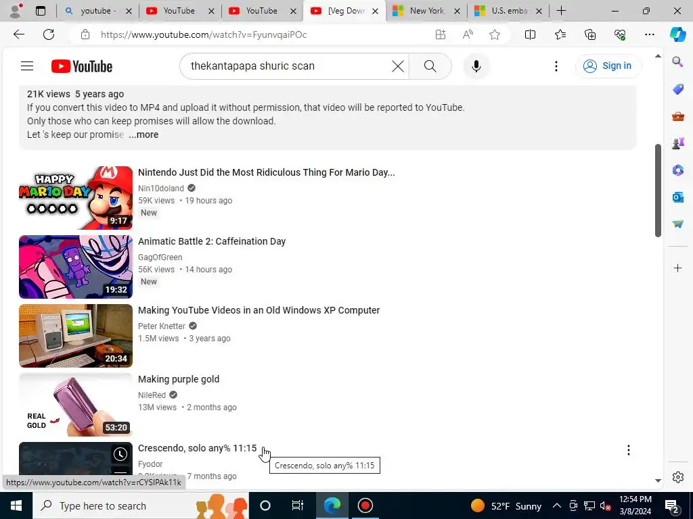Submit search with the magnifier button
This screenshot has height=519, width=693.
(x=430, y=66)
